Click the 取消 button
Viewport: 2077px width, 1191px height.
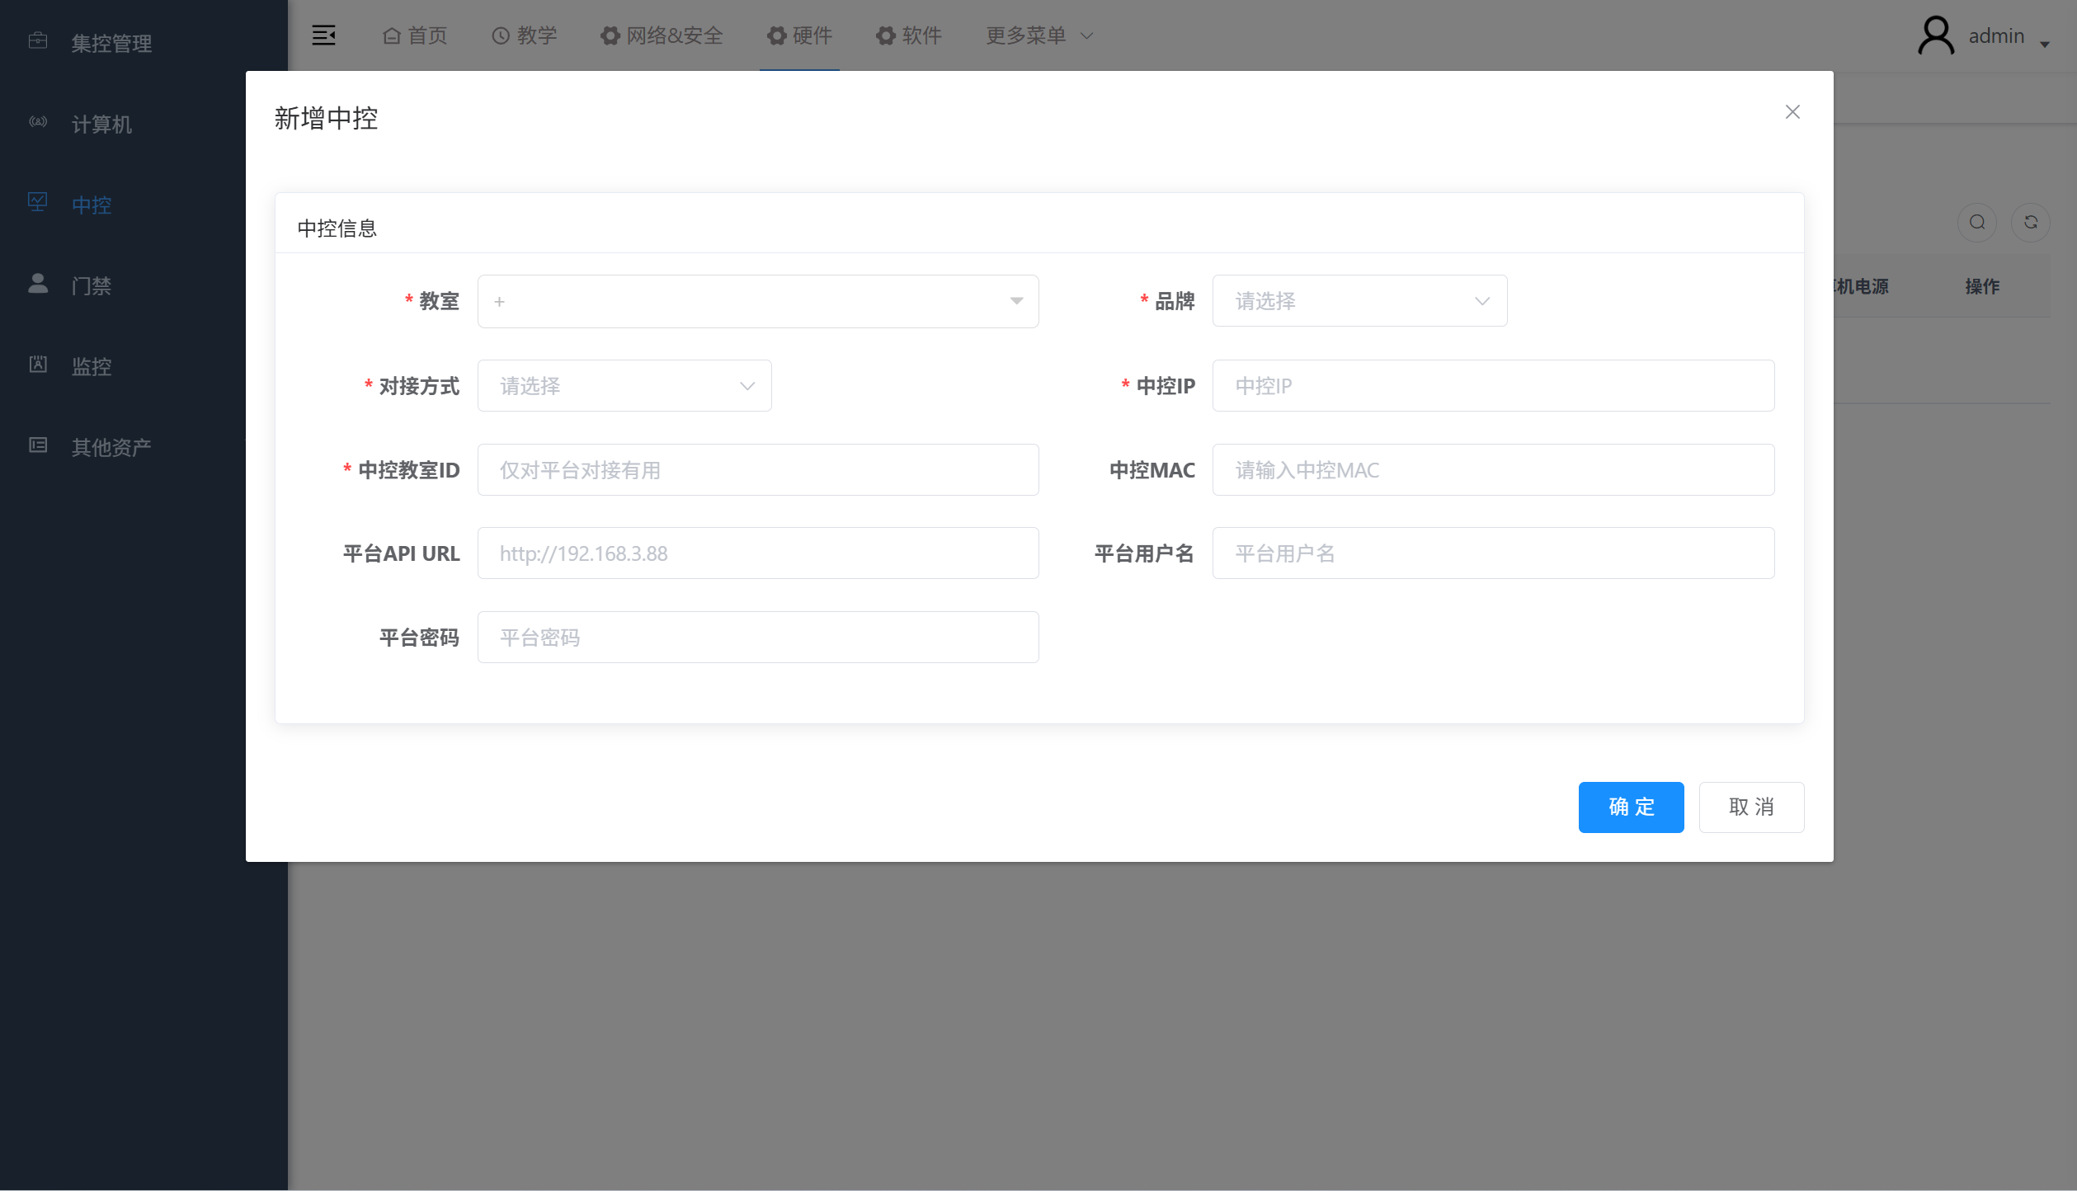pos(1751,807)
